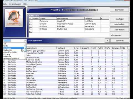This screenshot has height=99, width=133.
Task: Select 'Binder' in the group dropdown list
Action: point(14,46)
